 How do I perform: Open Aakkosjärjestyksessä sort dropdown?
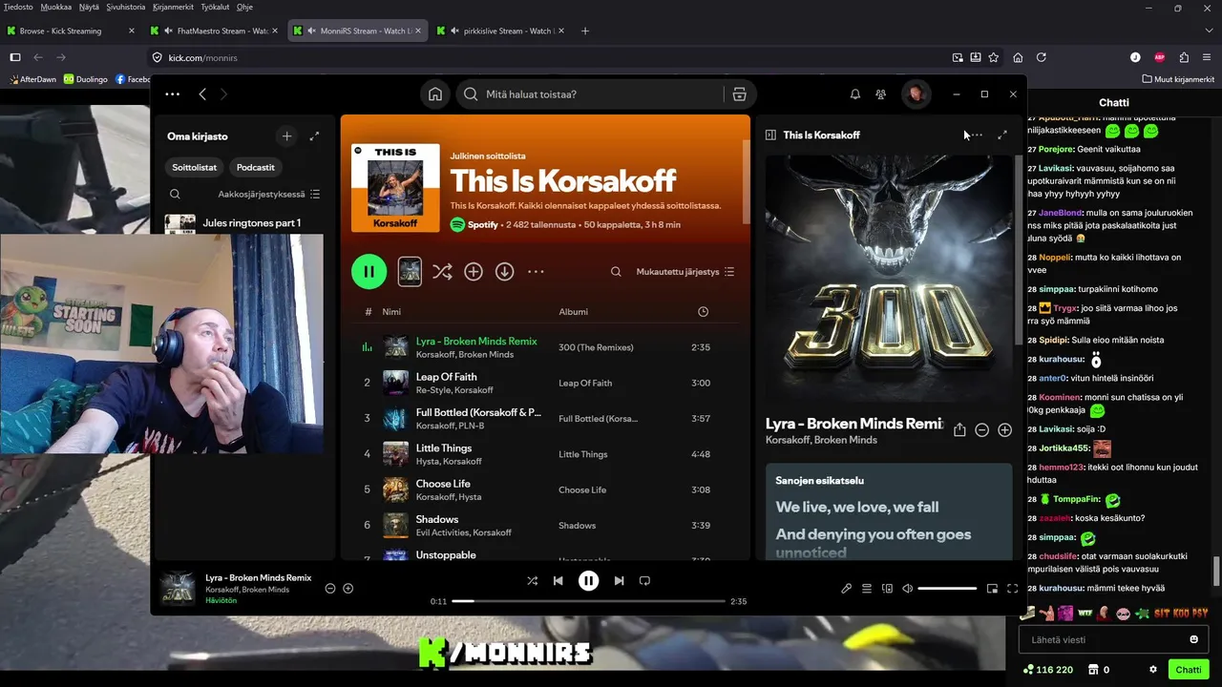click(x=268, y=194)
